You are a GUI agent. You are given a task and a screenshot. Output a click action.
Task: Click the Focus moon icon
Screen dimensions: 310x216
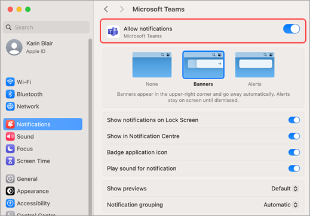10,149
